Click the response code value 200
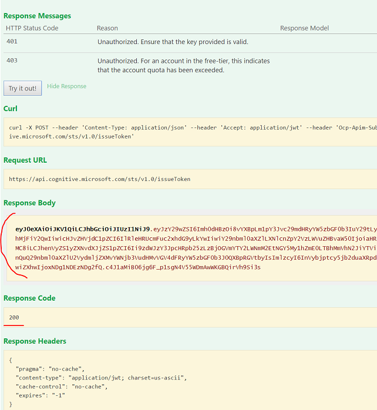Image resolution: width=377 pixels, height=410 pixels. pos(14,317)
